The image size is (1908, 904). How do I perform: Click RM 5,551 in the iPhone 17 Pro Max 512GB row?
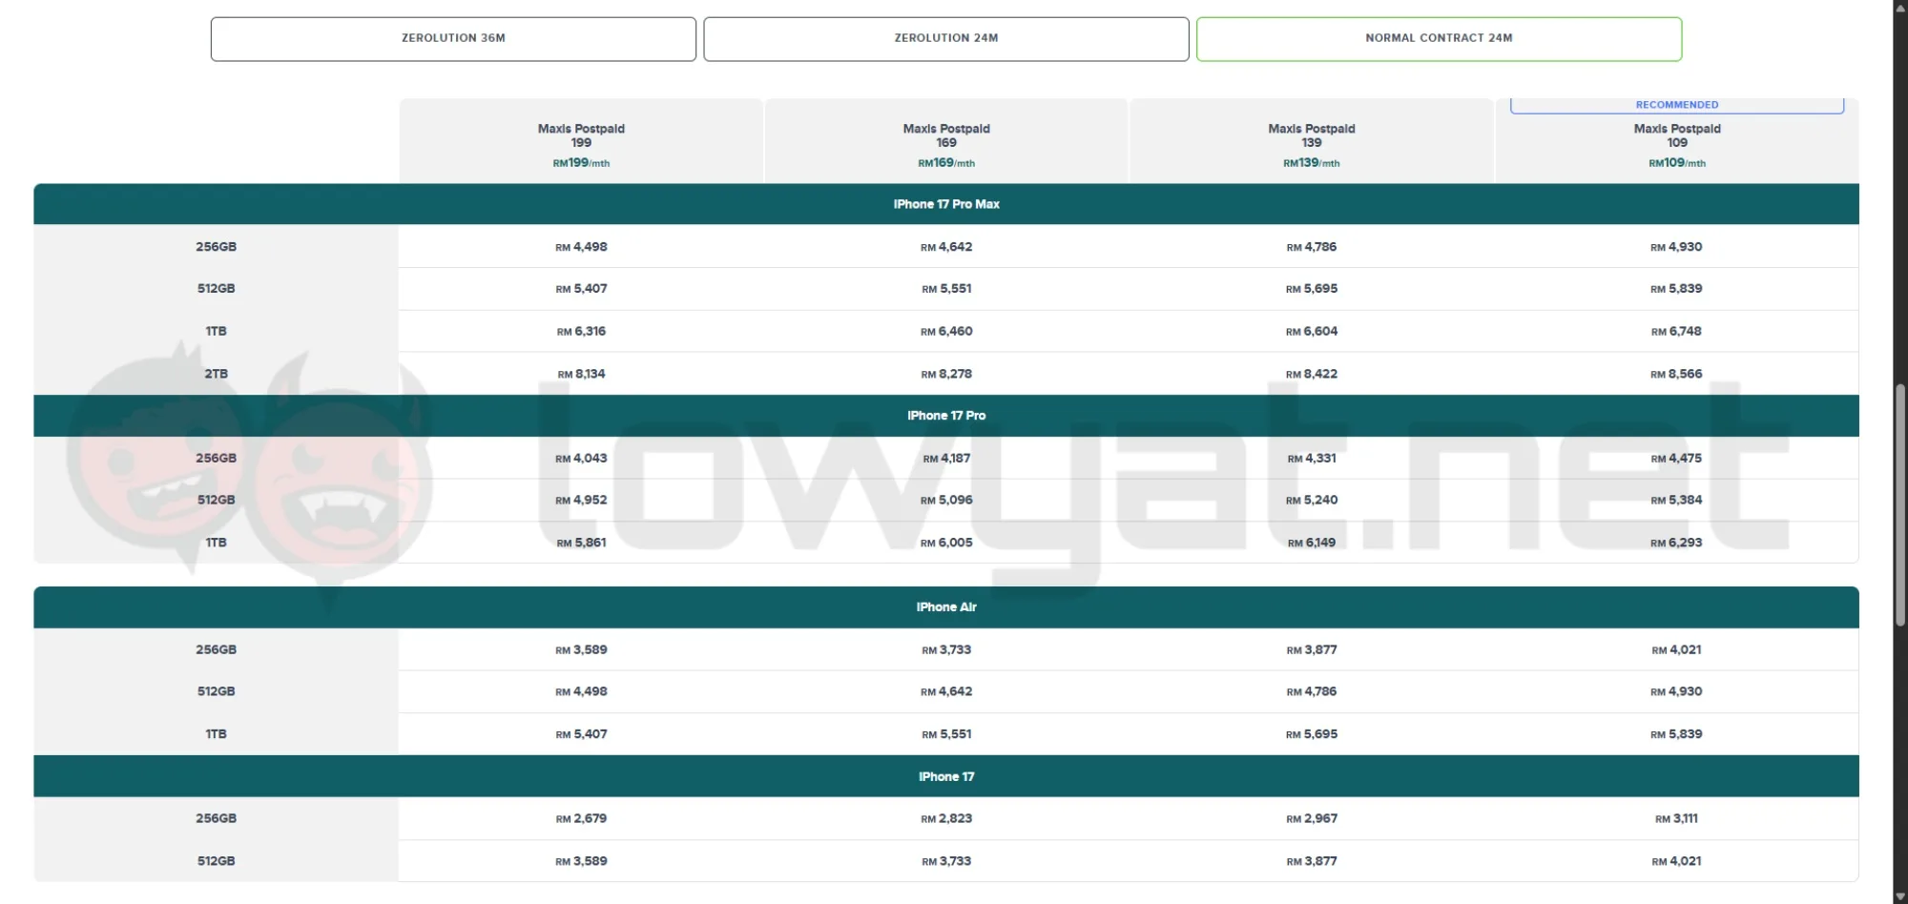[946, 289]
